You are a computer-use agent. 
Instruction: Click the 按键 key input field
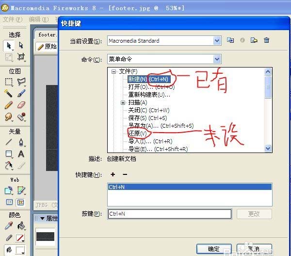tap(170, 214)
